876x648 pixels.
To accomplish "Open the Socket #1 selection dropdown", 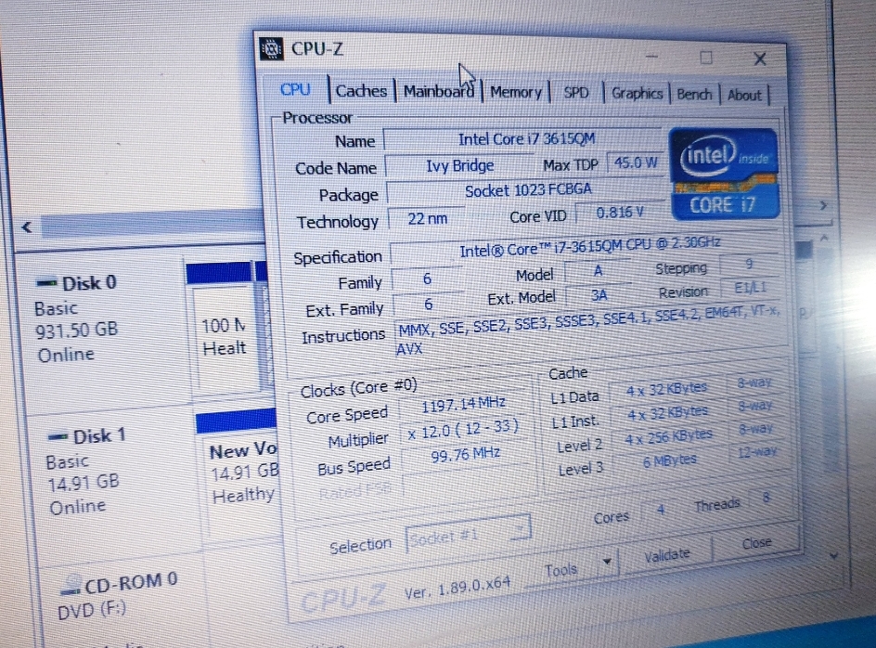I will point(469,537).
